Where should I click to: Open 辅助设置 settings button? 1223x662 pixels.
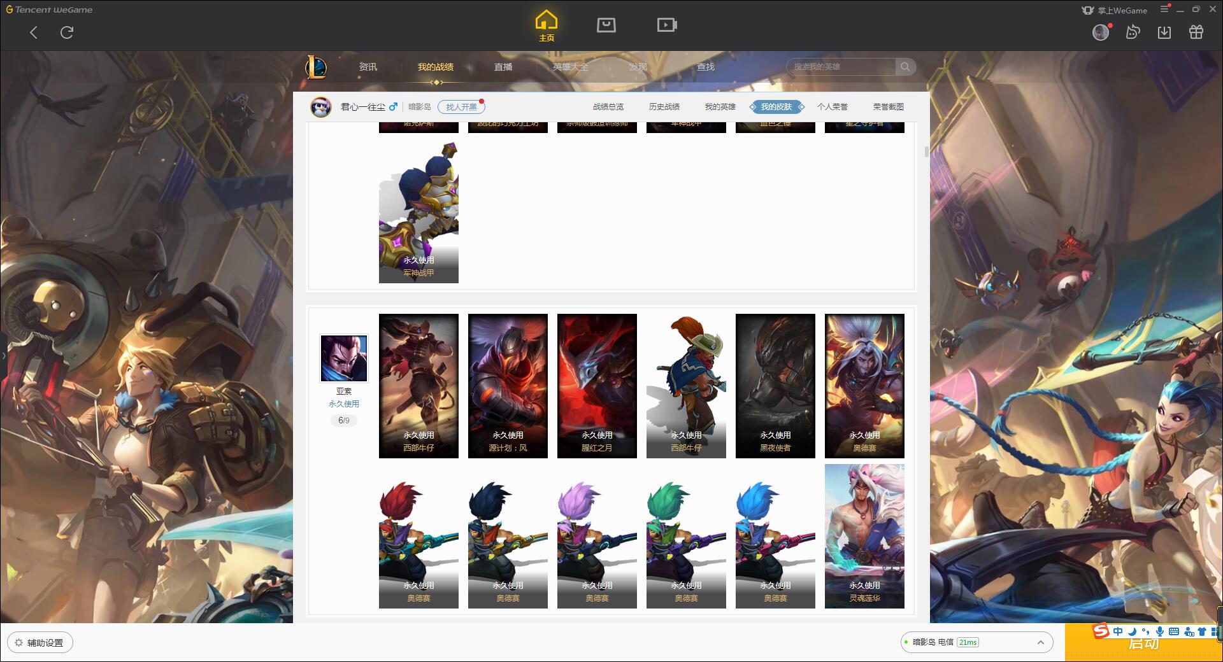click(x=40, y=643)
